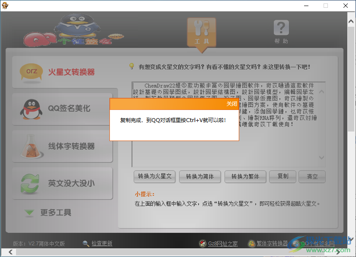
Task: Click the popup message 复制完成 text
Action: 173,120
